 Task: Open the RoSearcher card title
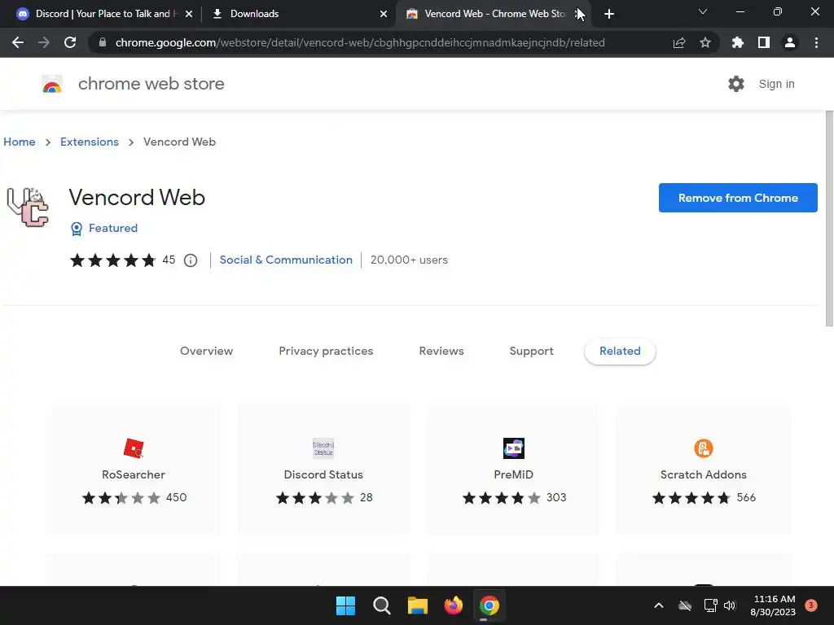pyautogui.click(x=134, y=474)
